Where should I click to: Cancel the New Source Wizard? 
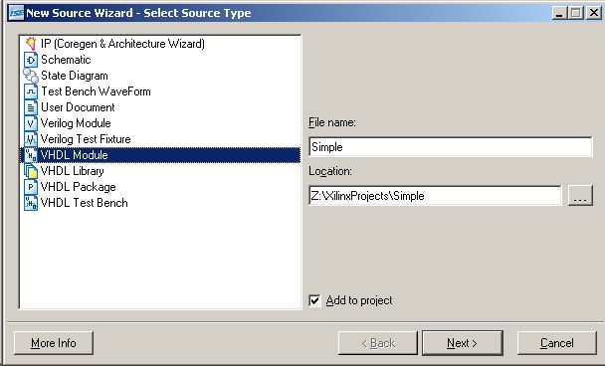557,343
